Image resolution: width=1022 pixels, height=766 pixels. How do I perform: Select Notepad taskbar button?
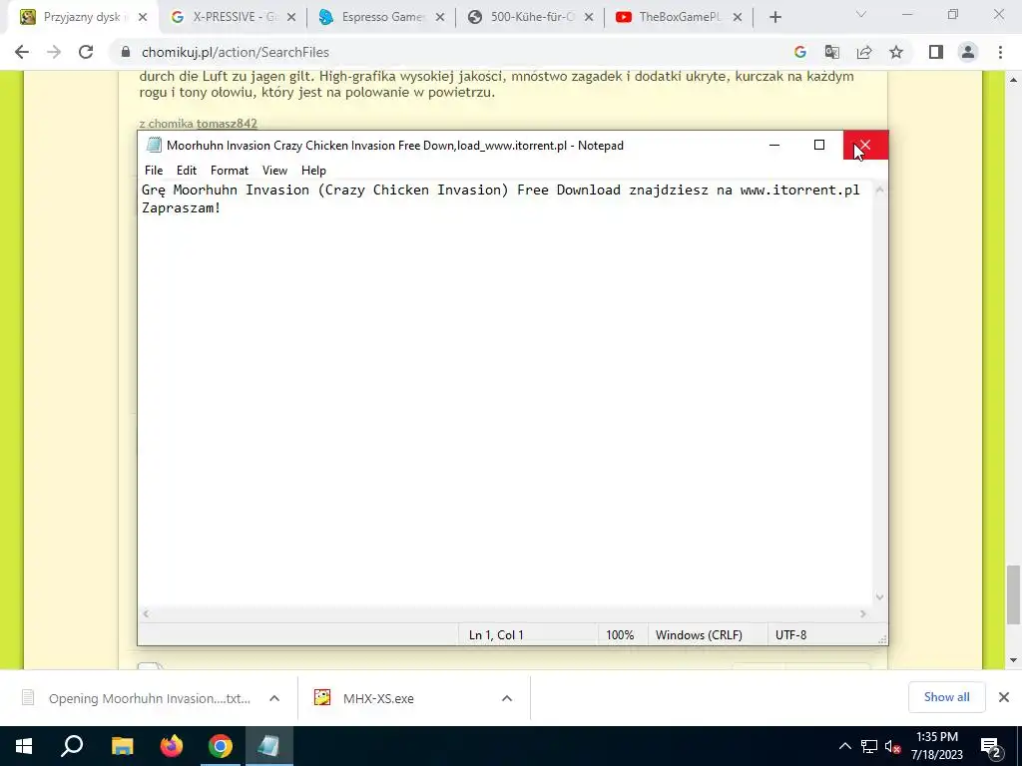[269, 746]
